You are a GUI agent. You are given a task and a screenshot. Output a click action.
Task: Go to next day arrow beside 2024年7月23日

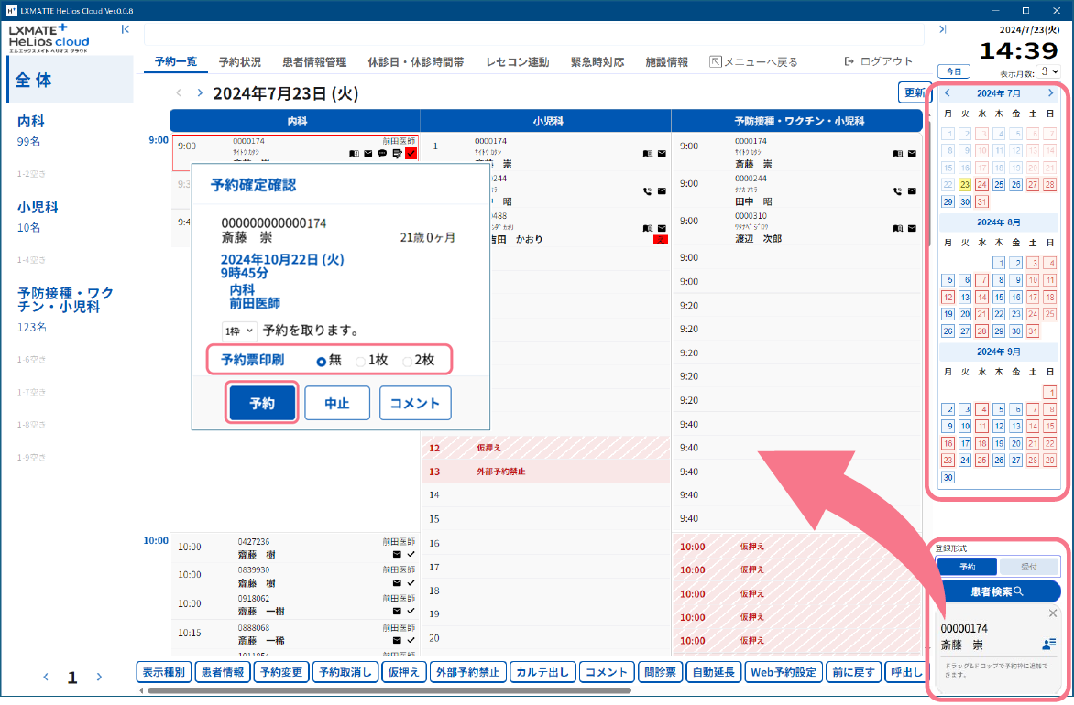coord(200,93)
